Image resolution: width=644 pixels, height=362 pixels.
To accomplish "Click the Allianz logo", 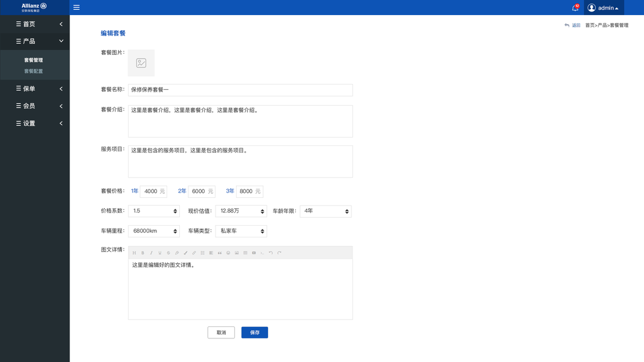I will point(34,7).
